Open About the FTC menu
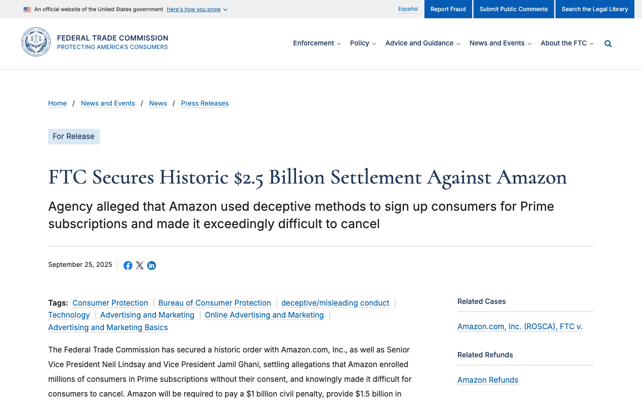Viewport: 642px width, 401px height. coord(567,43)
